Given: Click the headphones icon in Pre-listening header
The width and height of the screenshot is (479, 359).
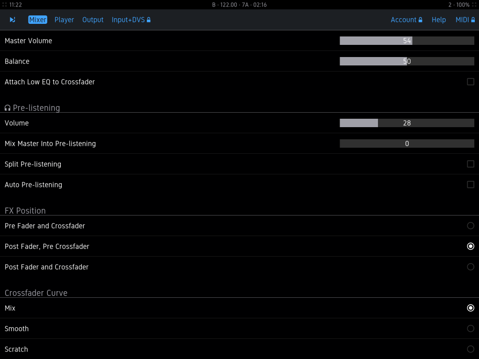Looking at the screenshot, I should click(x=7, y=108).
